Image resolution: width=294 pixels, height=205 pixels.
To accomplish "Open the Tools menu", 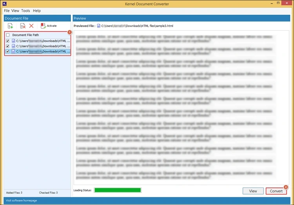I will [25, 11].
